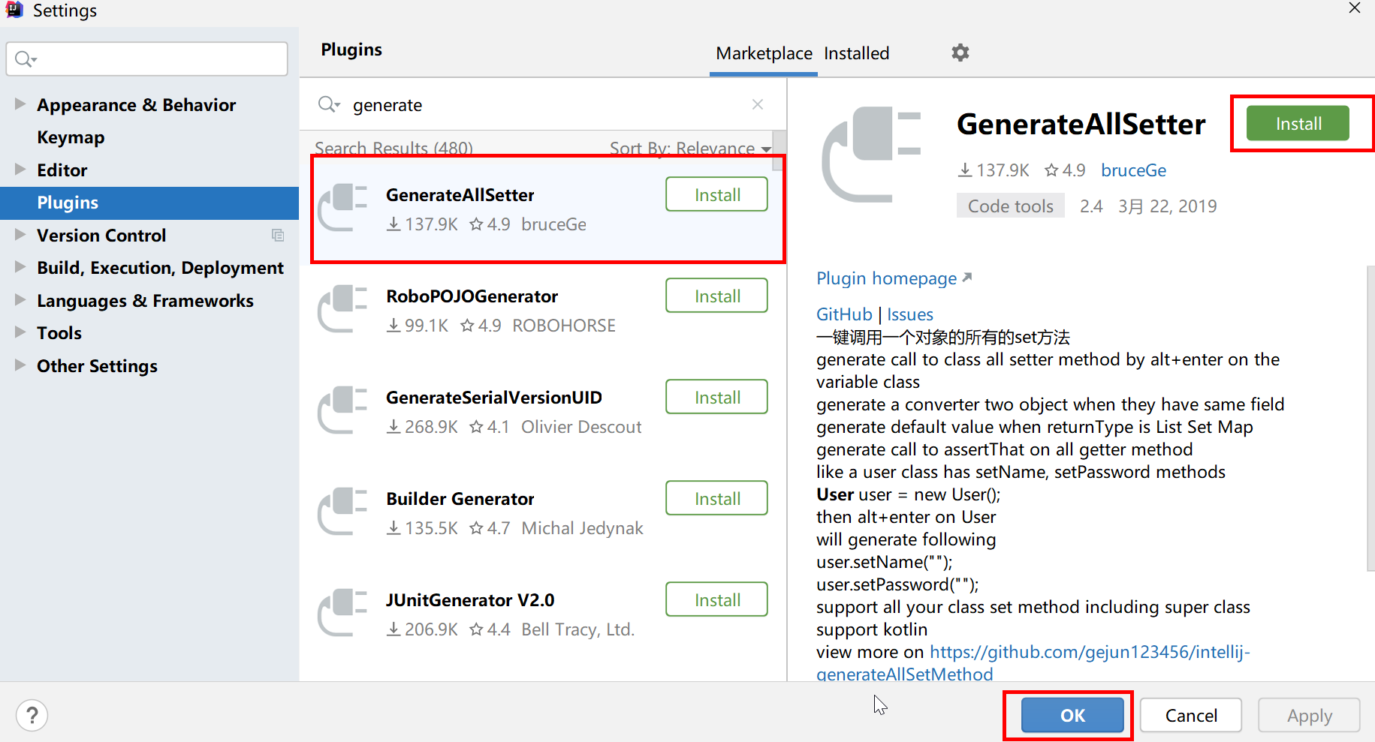1375x742 pixels.
Task: Click the help question mark button
Action: click(32, 715)
